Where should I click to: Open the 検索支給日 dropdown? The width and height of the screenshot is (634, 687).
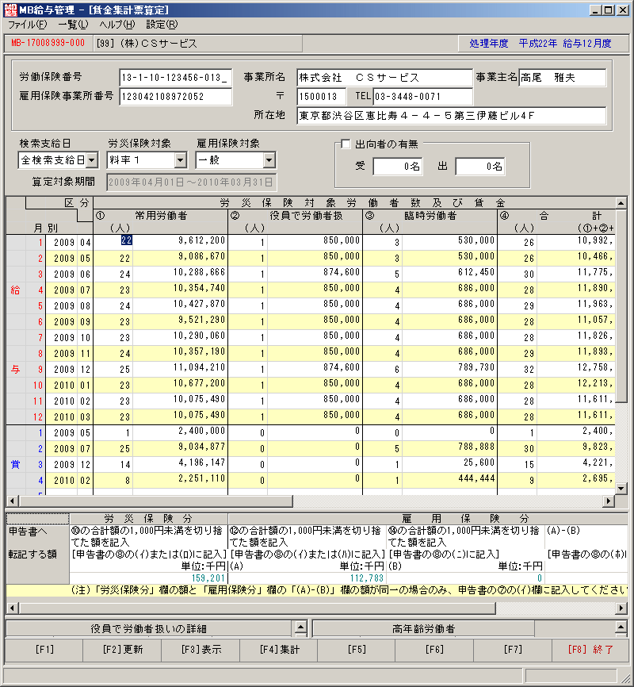(91, 160)
